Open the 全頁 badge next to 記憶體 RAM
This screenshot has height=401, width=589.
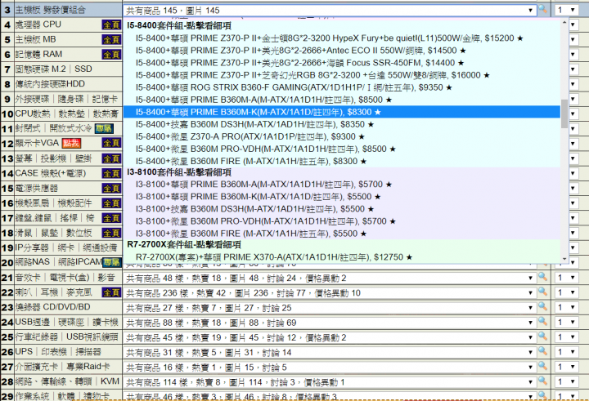click(111, 55)
